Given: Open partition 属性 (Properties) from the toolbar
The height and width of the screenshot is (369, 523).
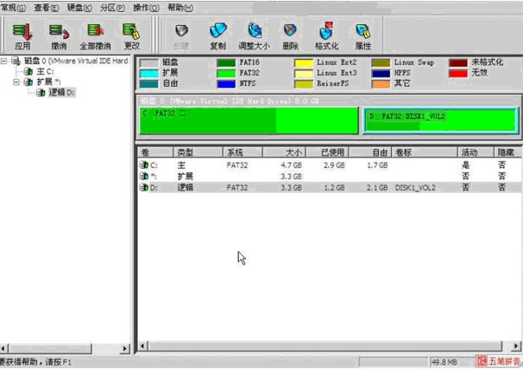Looking at the screenshot, I should (362, 36).
